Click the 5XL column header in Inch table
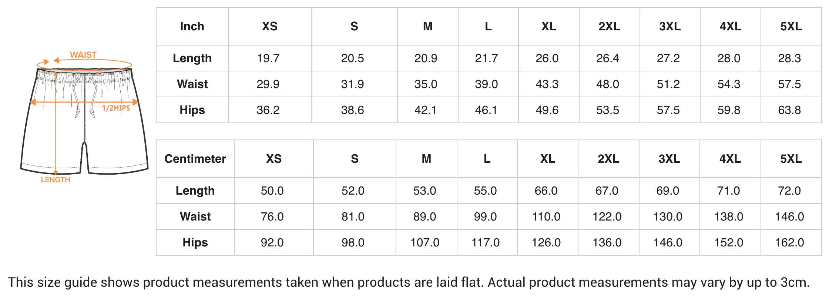Image resolution: width=829 pixels, height=296 pixels. 791,26
